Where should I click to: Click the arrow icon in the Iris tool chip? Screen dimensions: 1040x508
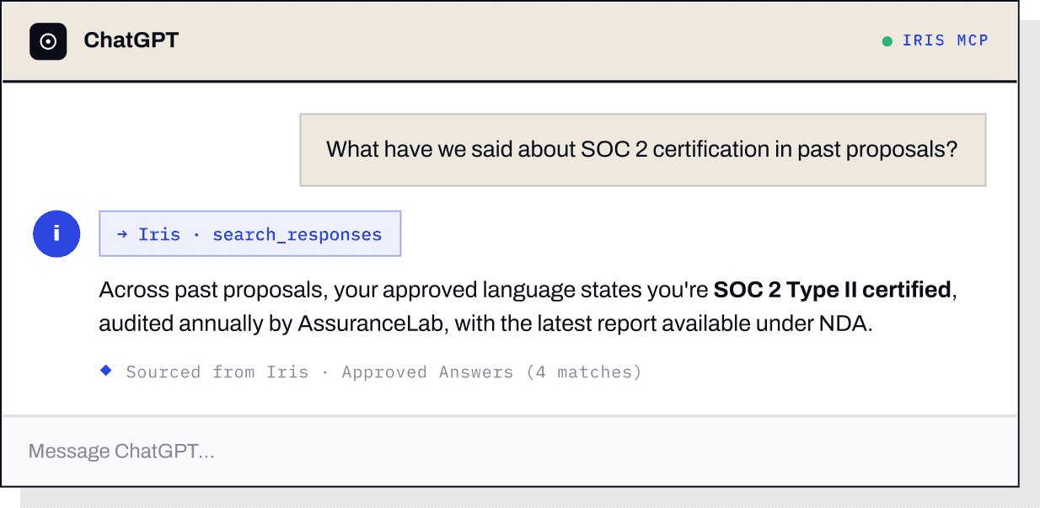coord(122,234)
